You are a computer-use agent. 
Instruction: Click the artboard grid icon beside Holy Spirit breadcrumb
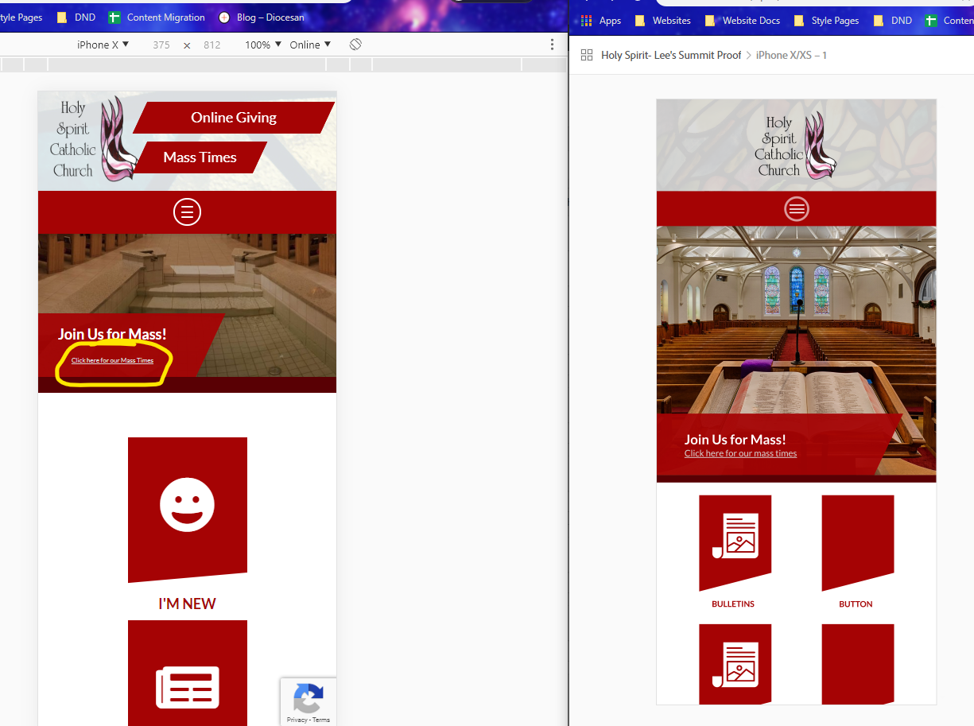pyautogui.click(x=587, y=55)
